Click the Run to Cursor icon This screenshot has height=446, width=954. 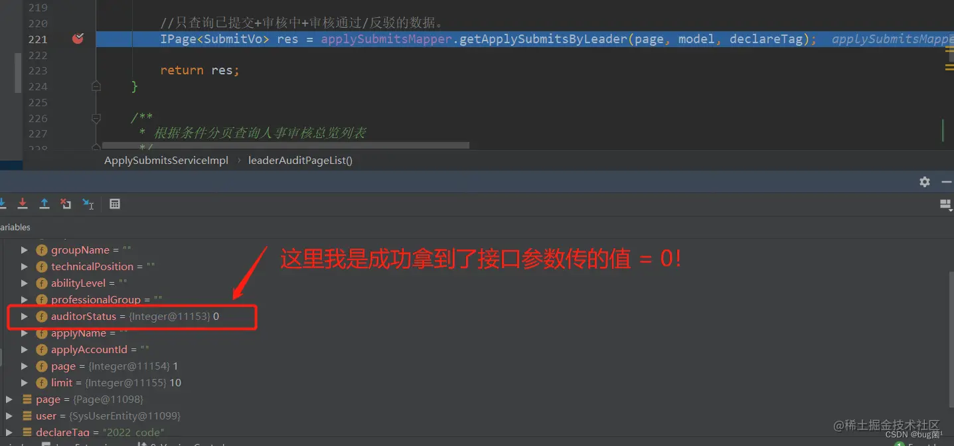coord(88,204)
